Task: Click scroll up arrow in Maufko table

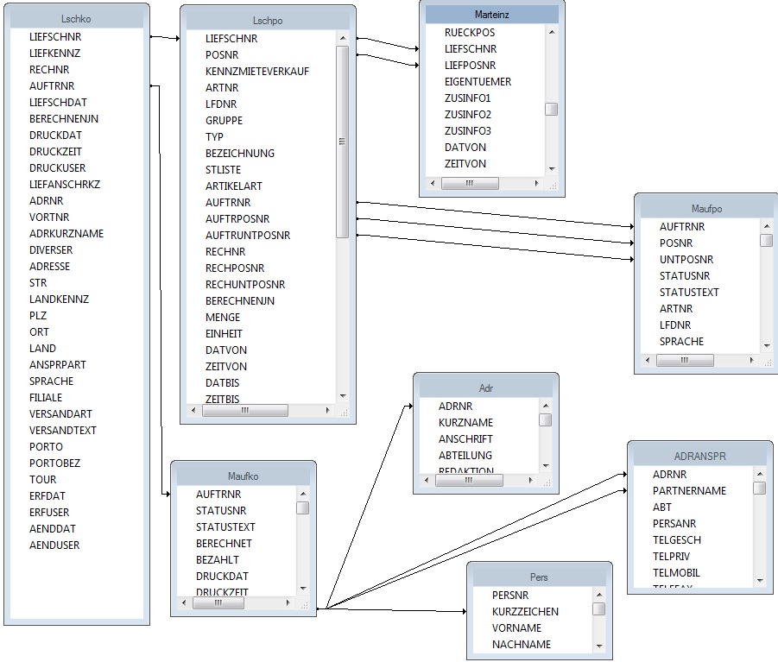Action: pyautogui.click(x=303, y=494)
